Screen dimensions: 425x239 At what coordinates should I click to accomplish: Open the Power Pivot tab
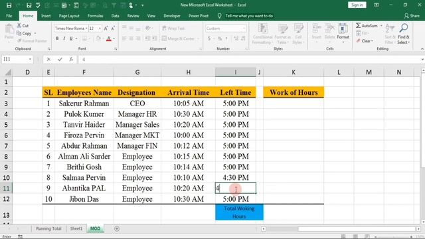tap(199, 16)
